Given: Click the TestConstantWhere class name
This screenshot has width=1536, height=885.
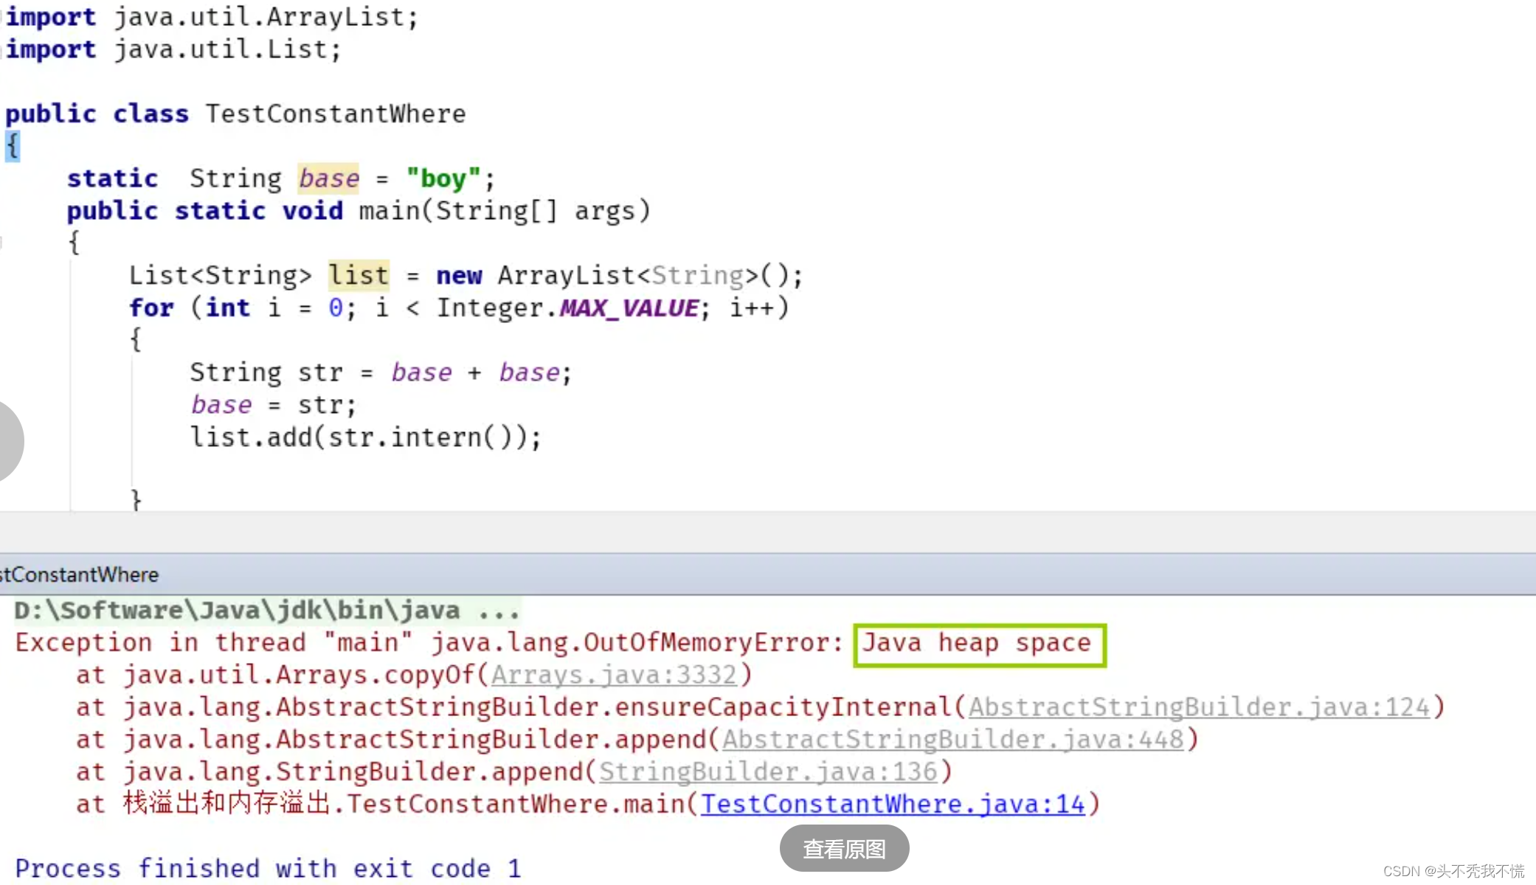Looking at the screenshot, I should [x=336, y=114].
